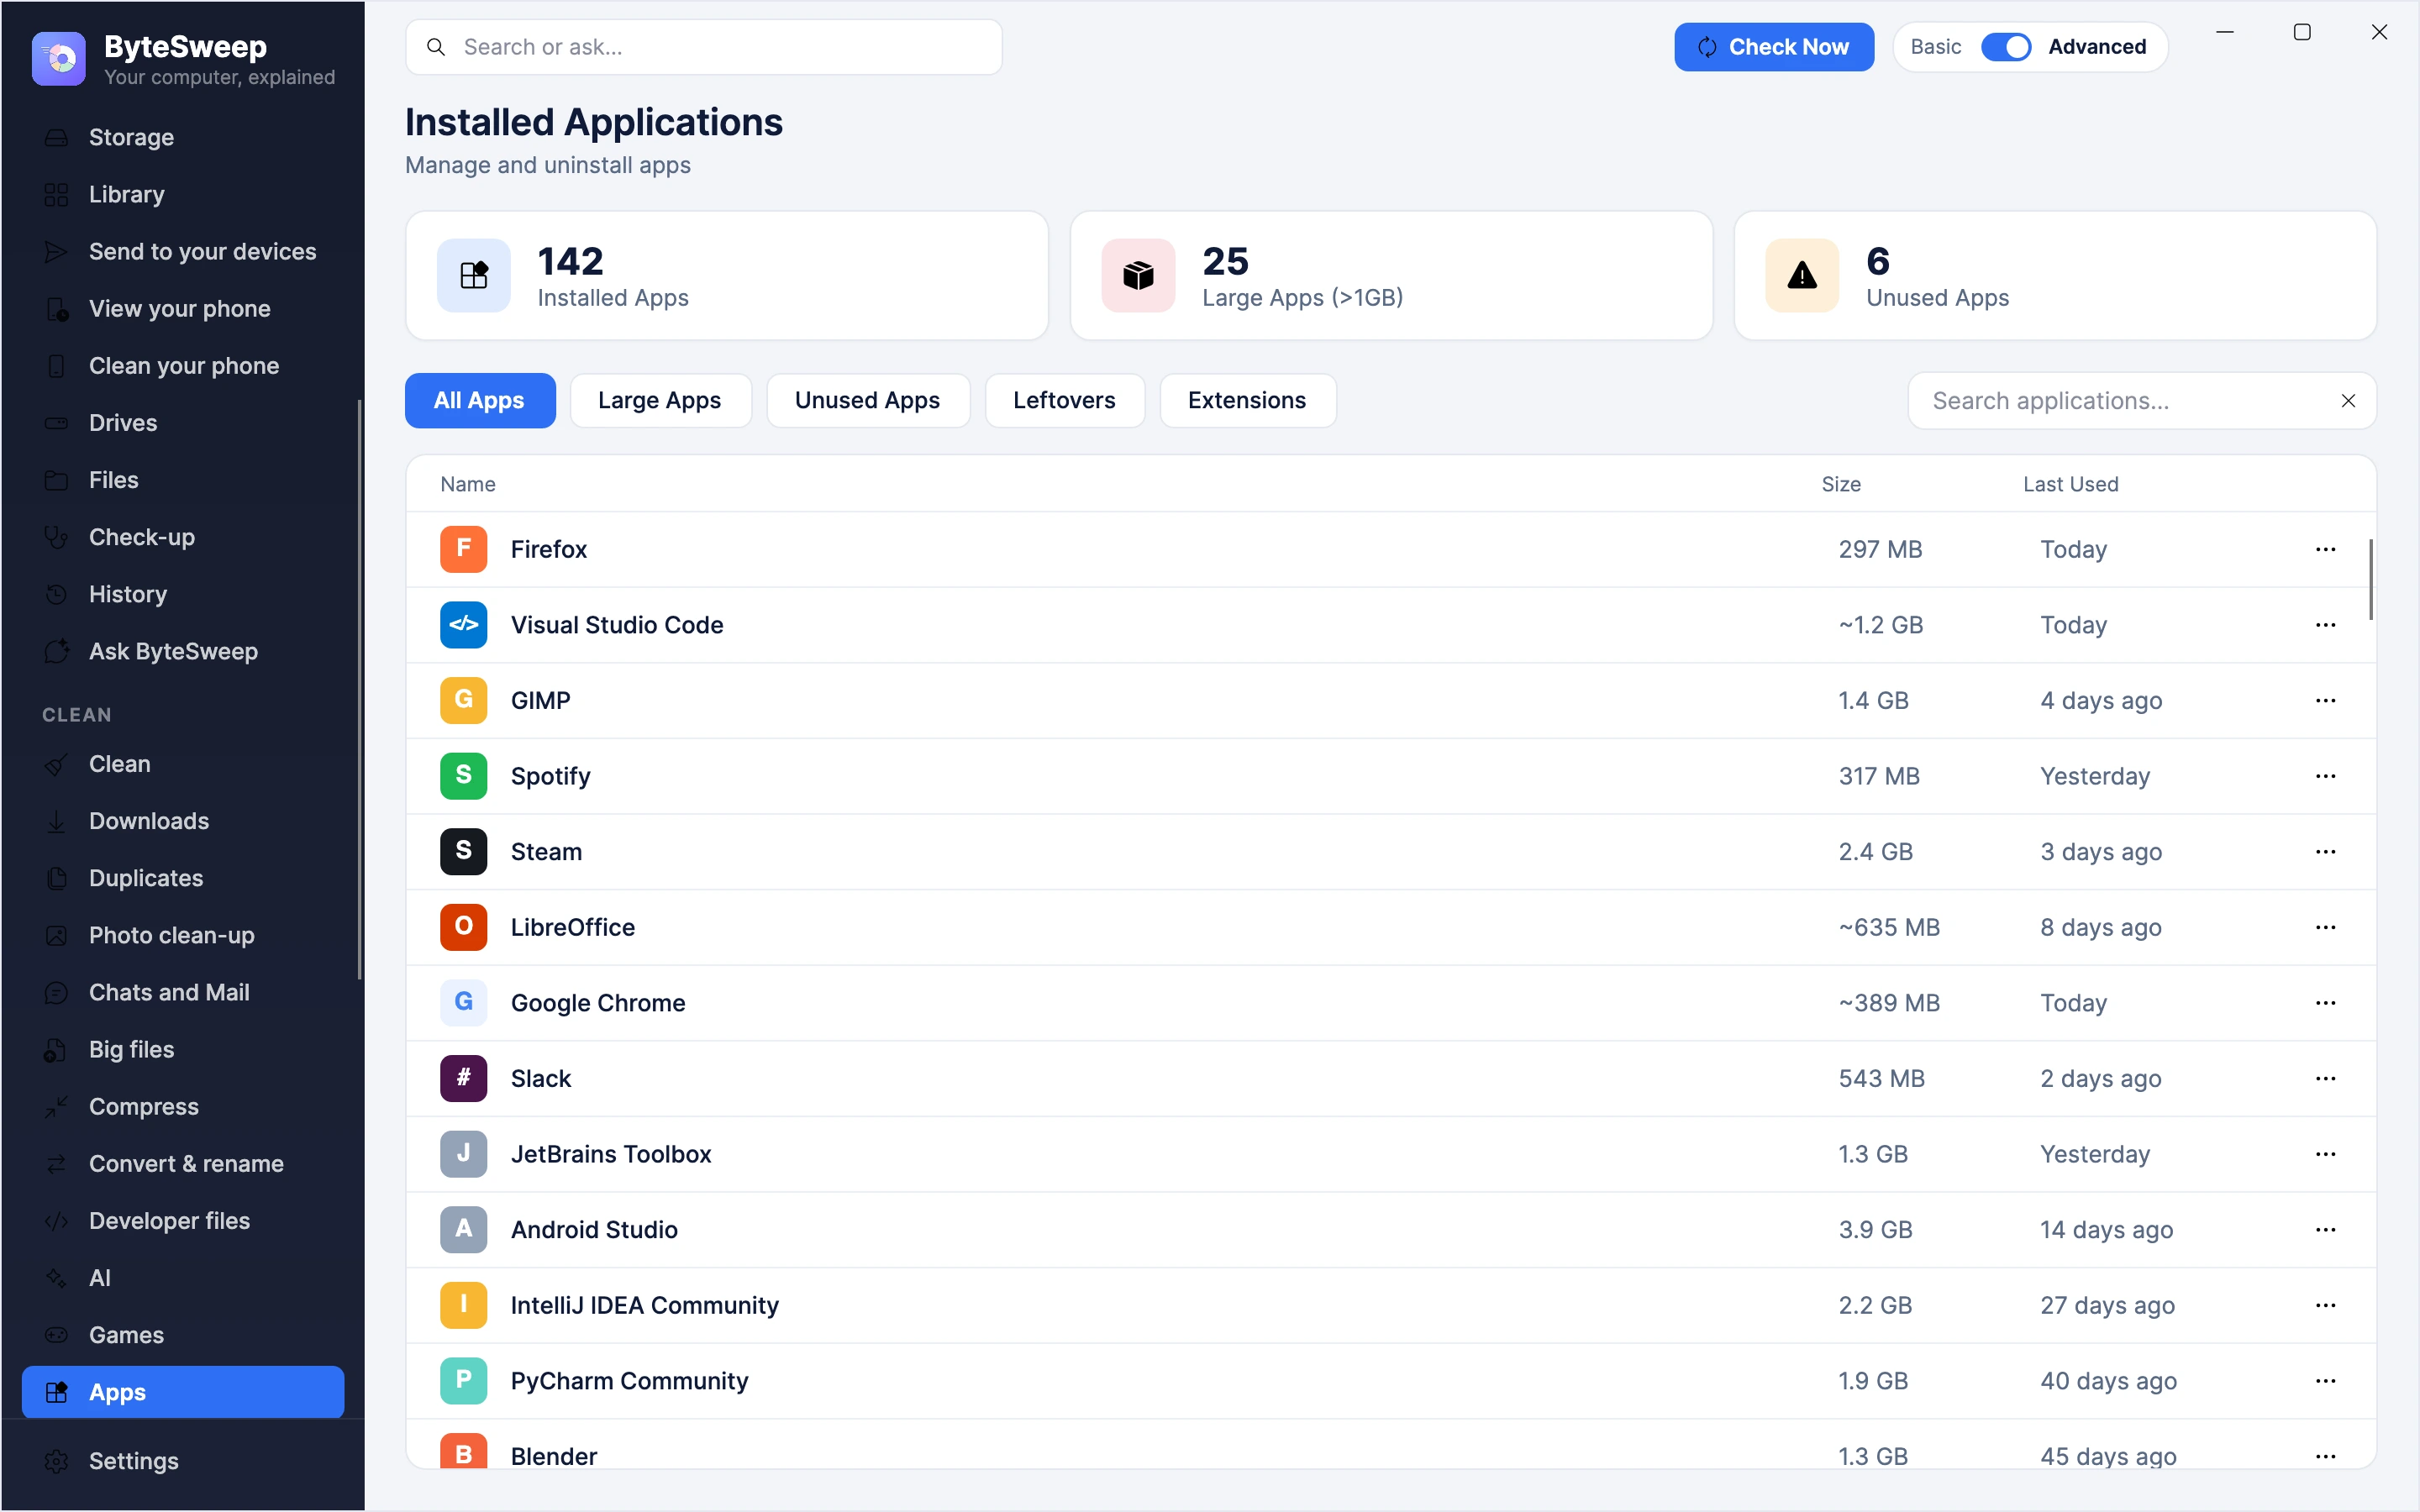Open Developer files section
2420x1512 pixels.
tap(182, 1220)
